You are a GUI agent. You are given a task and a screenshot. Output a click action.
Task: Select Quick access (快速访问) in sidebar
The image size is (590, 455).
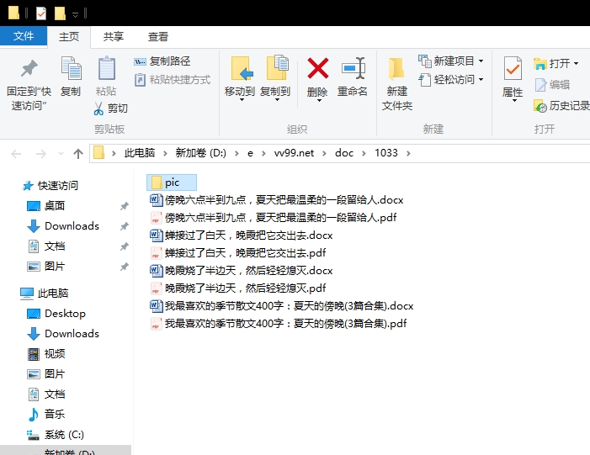click(50, 185)
